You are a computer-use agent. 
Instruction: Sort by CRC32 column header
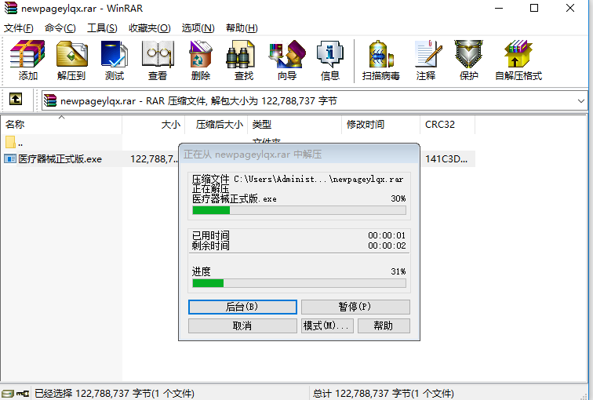(x=447, y=125)
